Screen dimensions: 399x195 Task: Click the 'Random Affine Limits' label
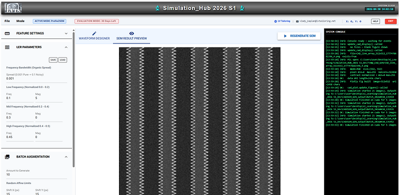point(18,183)
